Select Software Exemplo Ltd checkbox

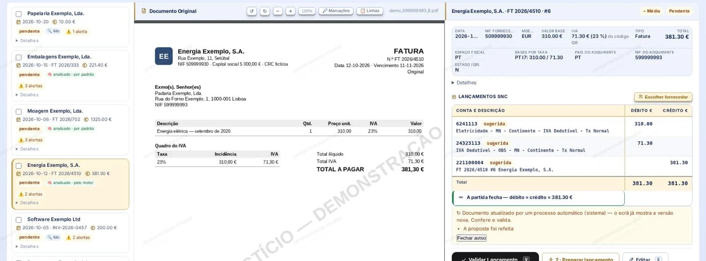tap(19, 220)
